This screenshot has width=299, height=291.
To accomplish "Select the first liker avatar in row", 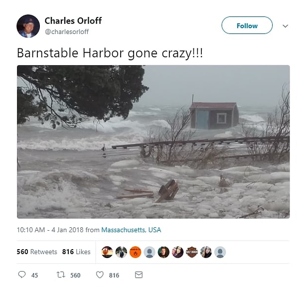I will pos(107,252).
